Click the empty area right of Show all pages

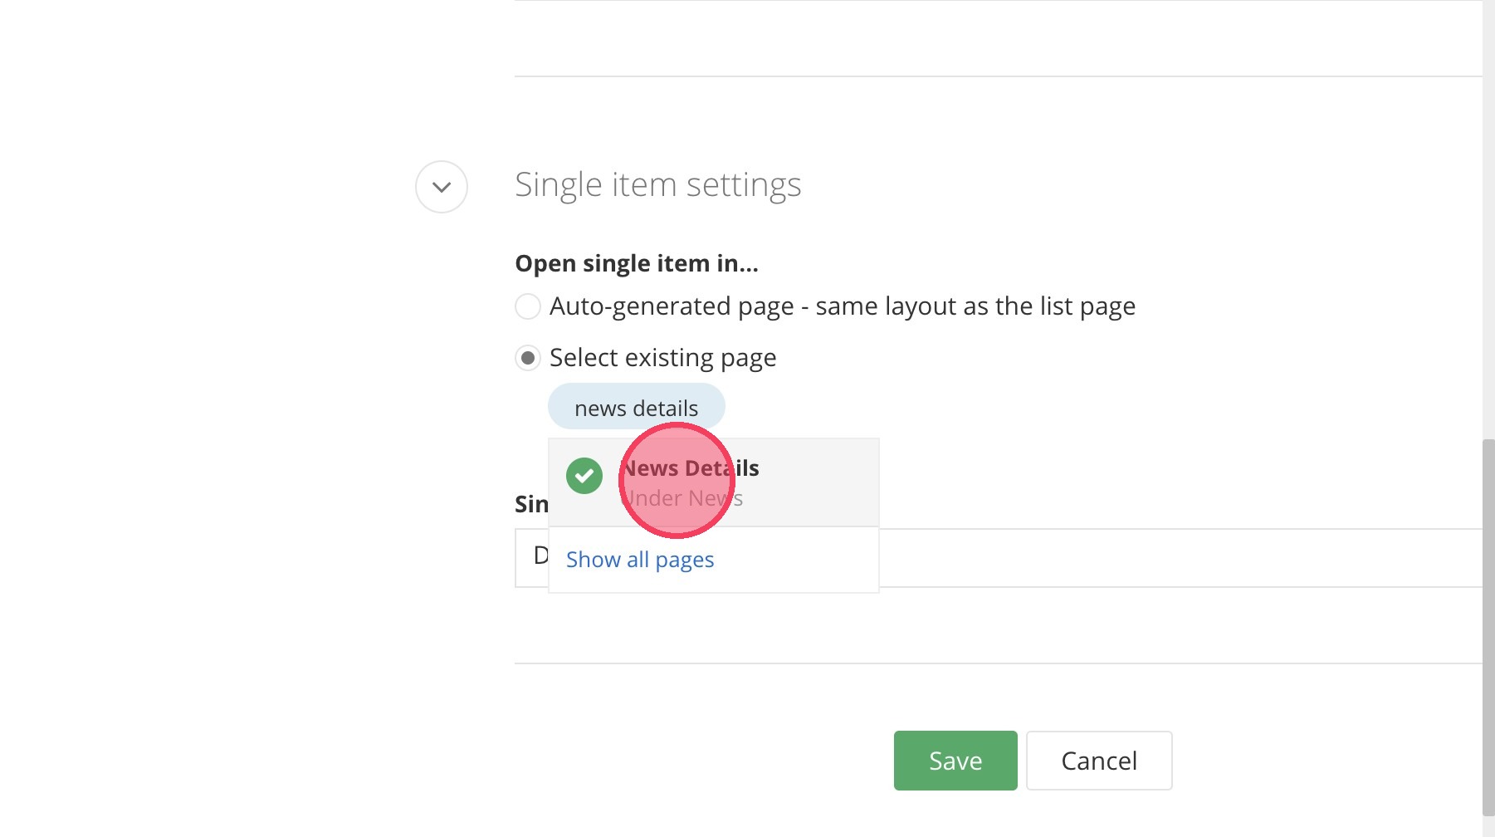797,560
